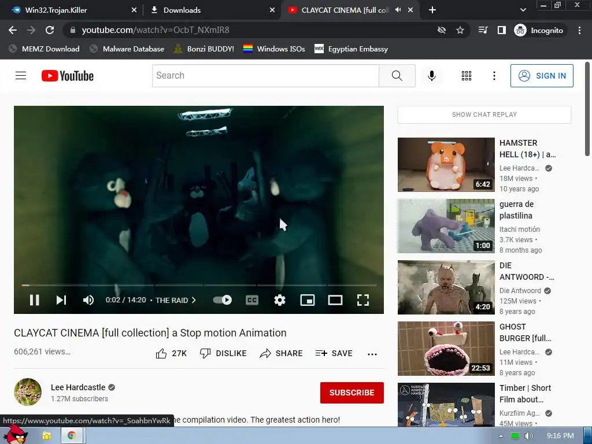Open HAMSTER HELL video thumbnail
The image size is (592, 444).
click(x=446, y=165)
